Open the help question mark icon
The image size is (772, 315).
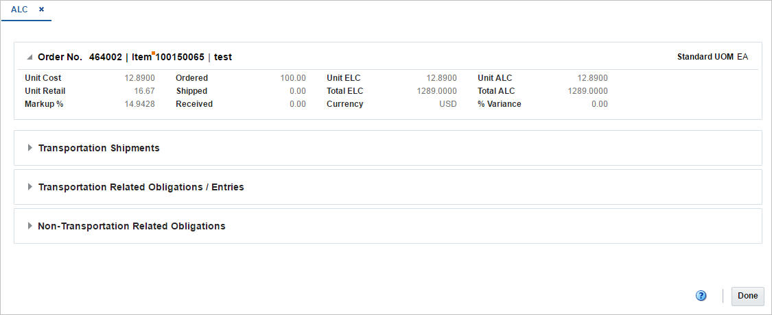pyautogui.click(x=701, y=296)
